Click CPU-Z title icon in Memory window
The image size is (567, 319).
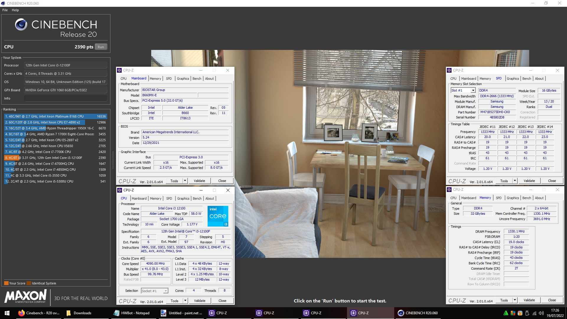[449, 190]
